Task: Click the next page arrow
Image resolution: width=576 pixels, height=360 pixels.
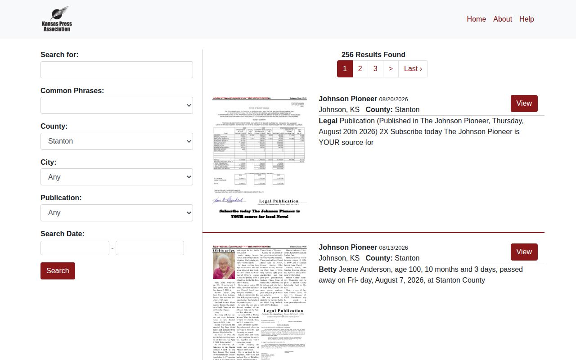Action: click(x=391, y=69)
